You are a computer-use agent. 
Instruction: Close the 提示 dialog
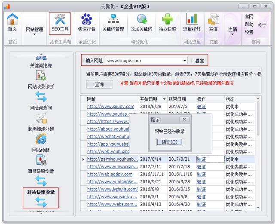[184, 120]
